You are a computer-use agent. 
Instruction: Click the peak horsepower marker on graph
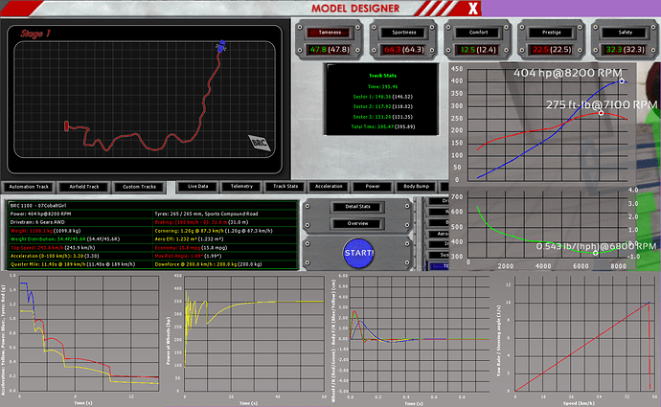pyautogui.click(x=623, y=80)
